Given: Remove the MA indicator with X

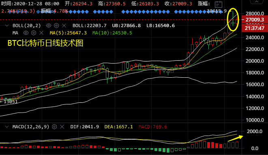Looking at the screenshot, I should click(x=41, y=33).
